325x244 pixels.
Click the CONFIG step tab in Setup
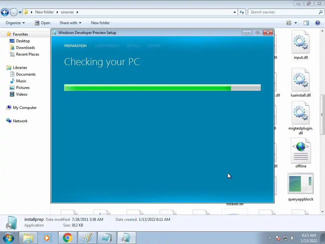154,46
